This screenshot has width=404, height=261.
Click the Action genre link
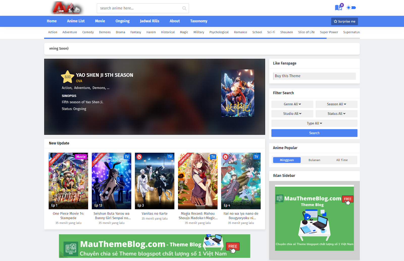point(53,32)
